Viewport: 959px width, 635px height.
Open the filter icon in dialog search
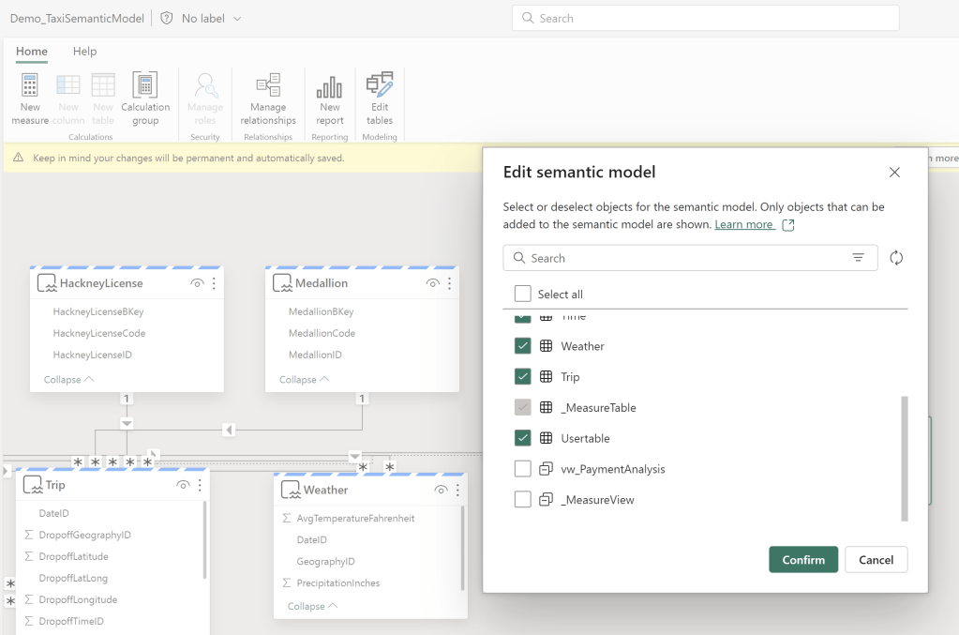coord(858,258)
